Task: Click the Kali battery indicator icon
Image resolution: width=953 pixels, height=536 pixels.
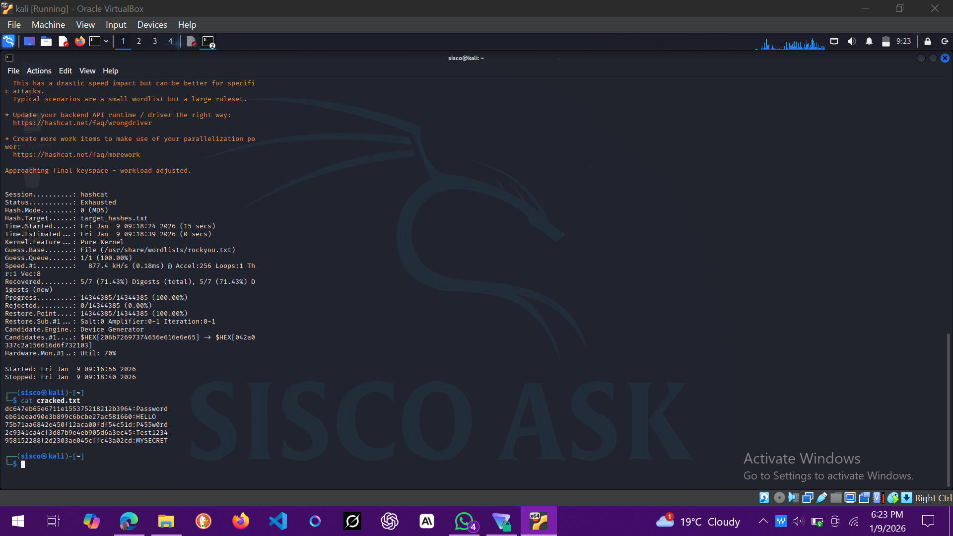Action: [886, 41]
